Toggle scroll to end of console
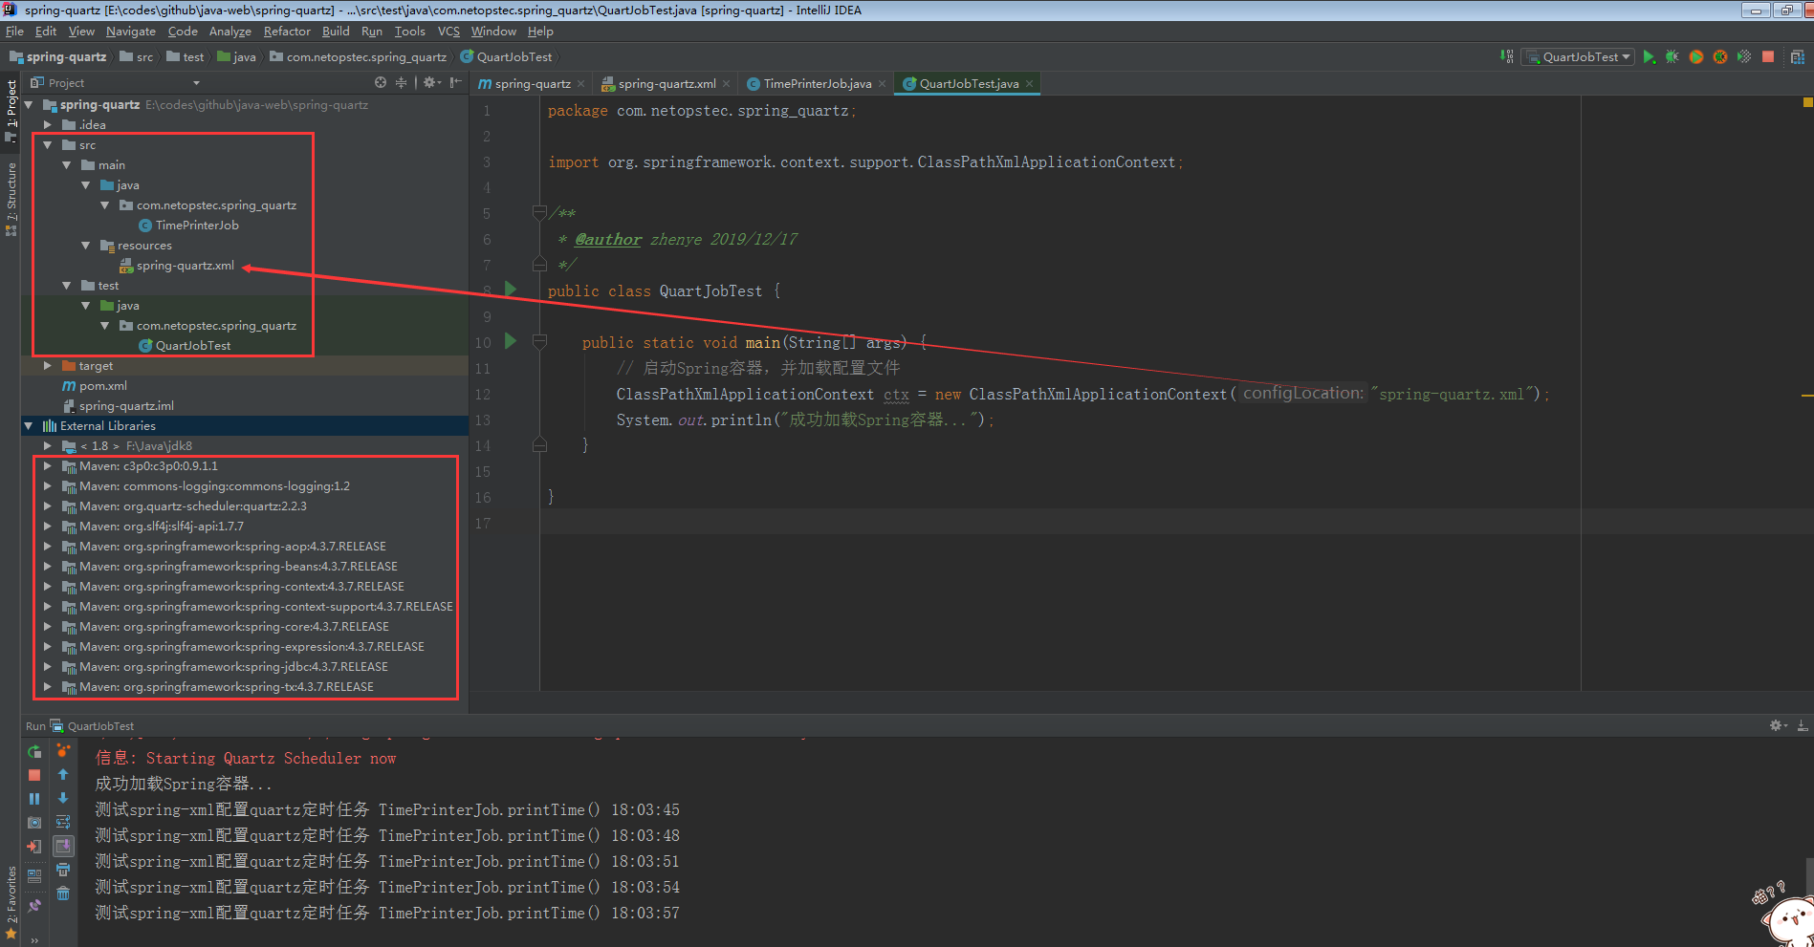1814x947 pixels. [63, 846]
